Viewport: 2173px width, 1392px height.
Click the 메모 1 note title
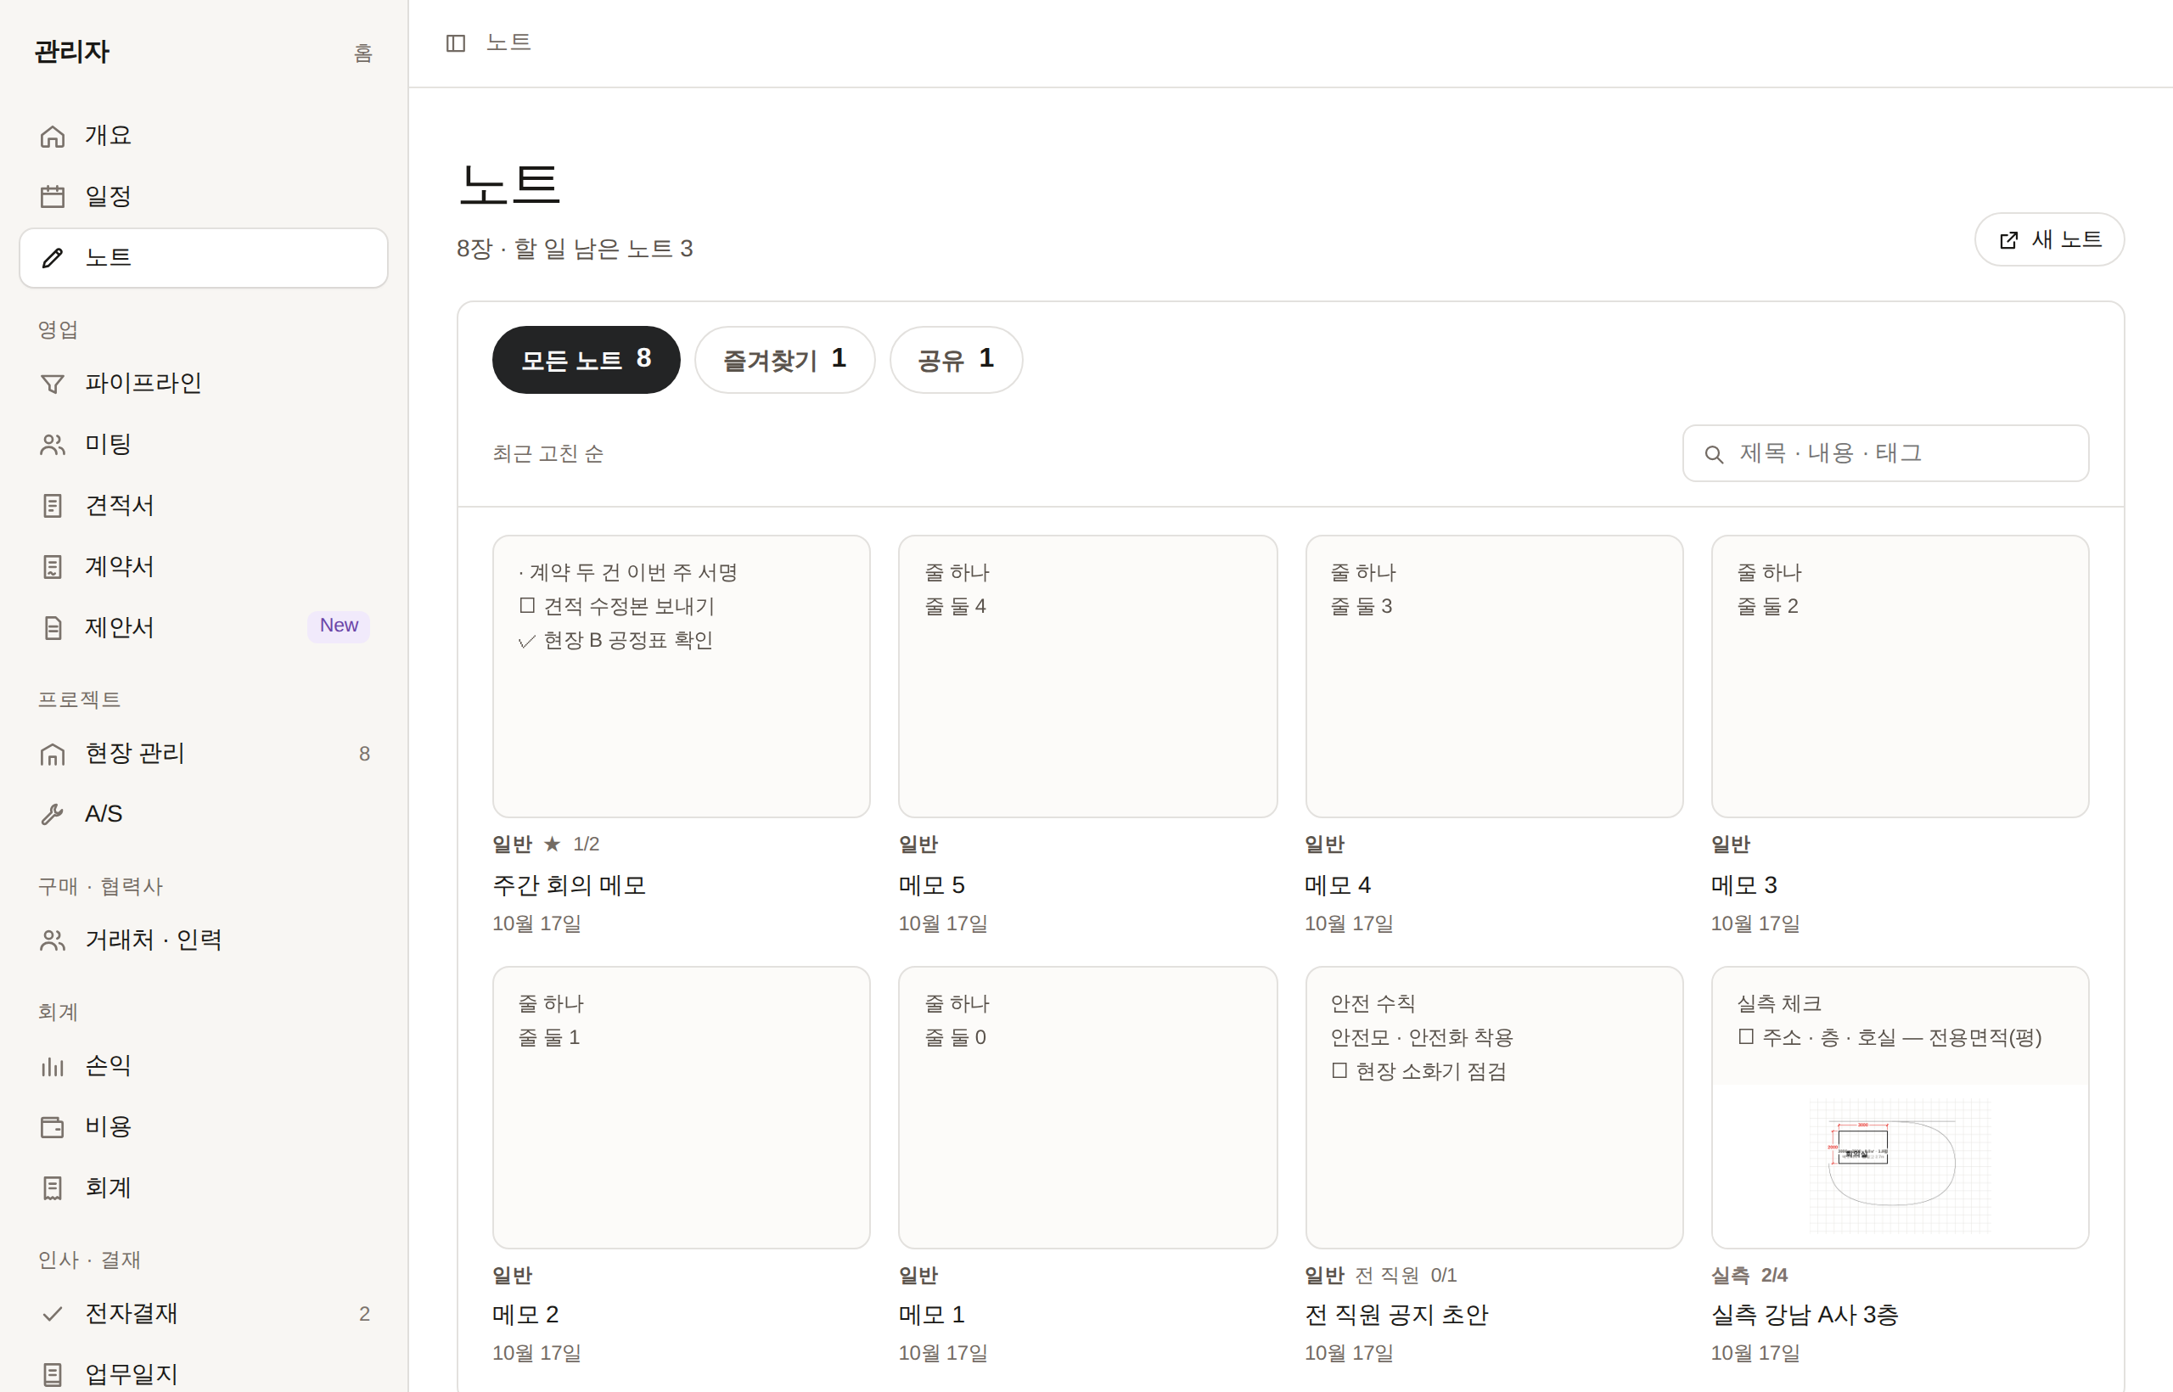click(931, 1315)
